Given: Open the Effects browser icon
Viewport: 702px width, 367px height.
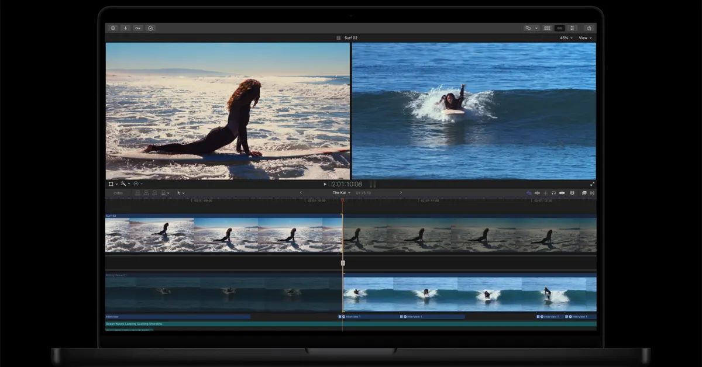Looking at the screenshot, I should pyautogui.click(x=584, y=193).
